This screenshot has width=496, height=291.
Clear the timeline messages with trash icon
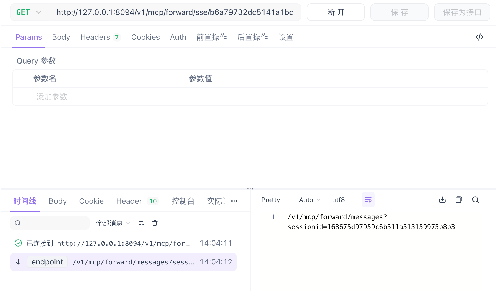point(155,223)
